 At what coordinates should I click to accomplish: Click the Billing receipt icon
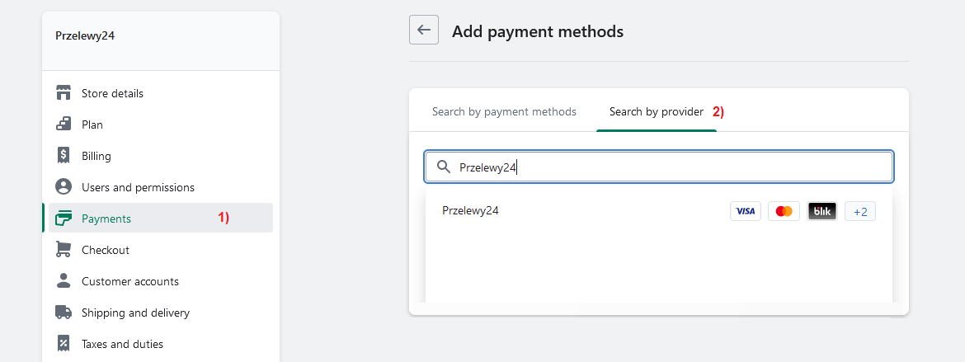point(64,156)
